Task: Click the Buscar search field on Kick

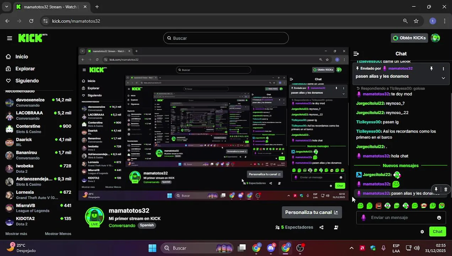Action: (x=226, y=38)
